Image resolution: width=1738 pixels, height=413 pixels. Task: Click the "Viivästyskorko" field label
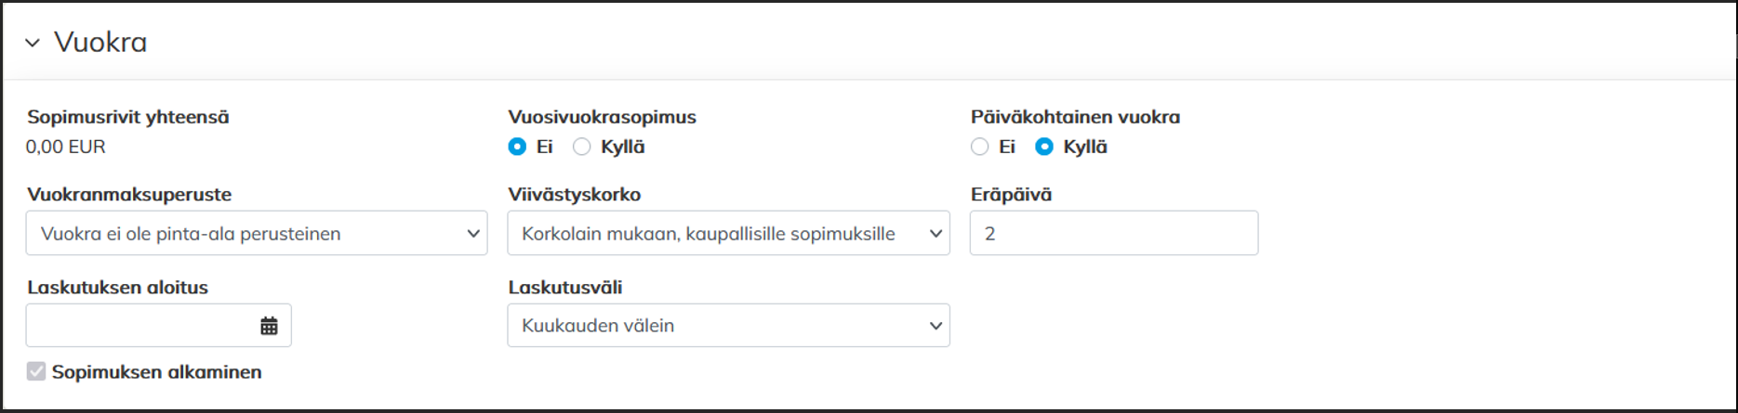click(575, 195)
